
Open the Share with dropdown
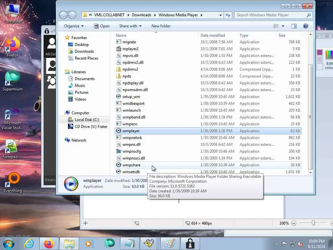click(130, 26)
